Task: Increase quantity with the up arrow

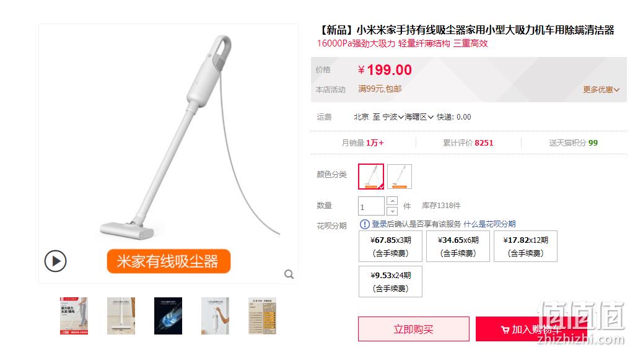Action: click(x=392, y=201)
